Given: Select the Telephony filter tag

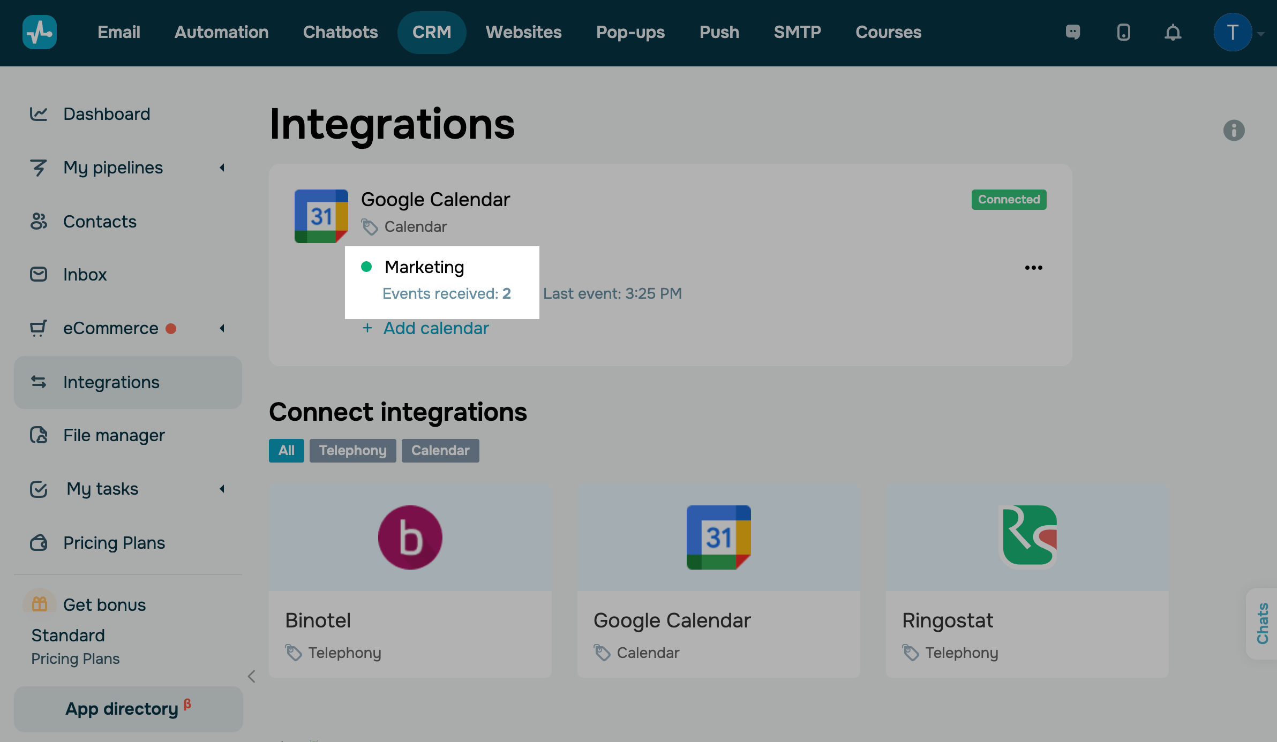Looking at the screenshot, I should (352, 450).
